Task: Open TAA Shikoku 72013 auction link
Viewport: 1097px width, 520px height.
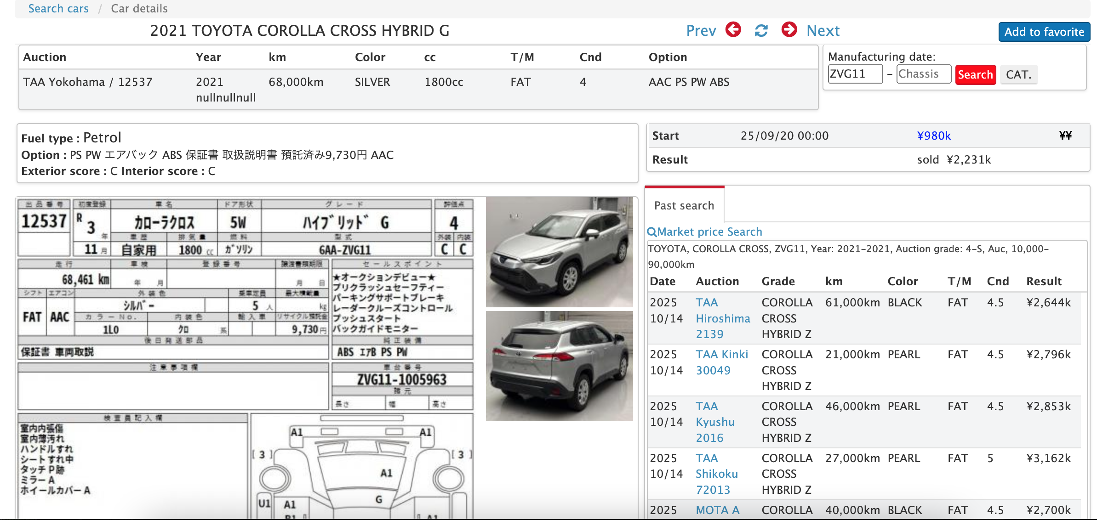Action: tap(716, 474)
